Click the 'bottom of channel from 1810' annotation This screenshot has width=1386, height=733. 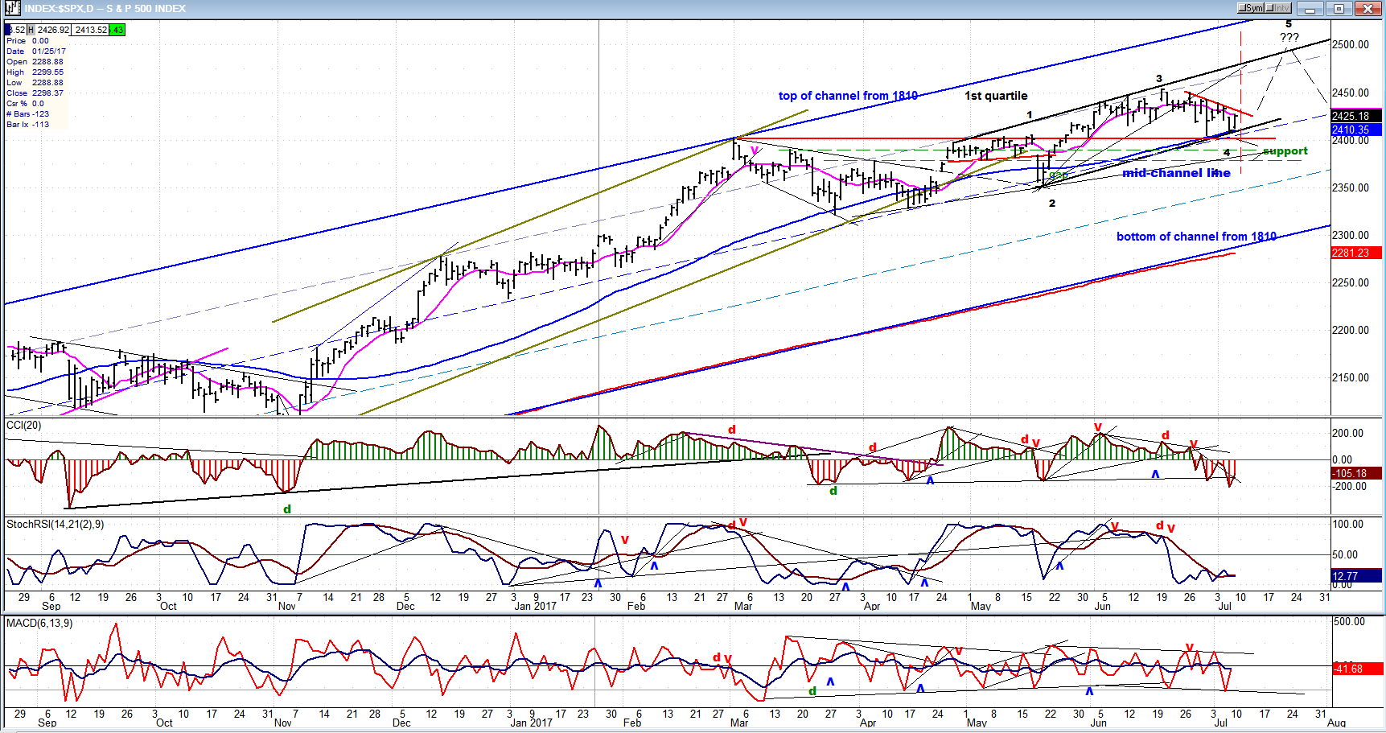coord(1195,237)
